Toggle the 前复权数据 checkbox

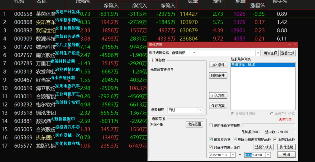[211, 139]
